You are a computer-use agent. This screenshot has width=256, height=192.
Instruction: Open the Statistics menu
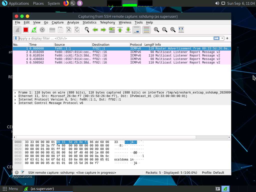(89, 22)
